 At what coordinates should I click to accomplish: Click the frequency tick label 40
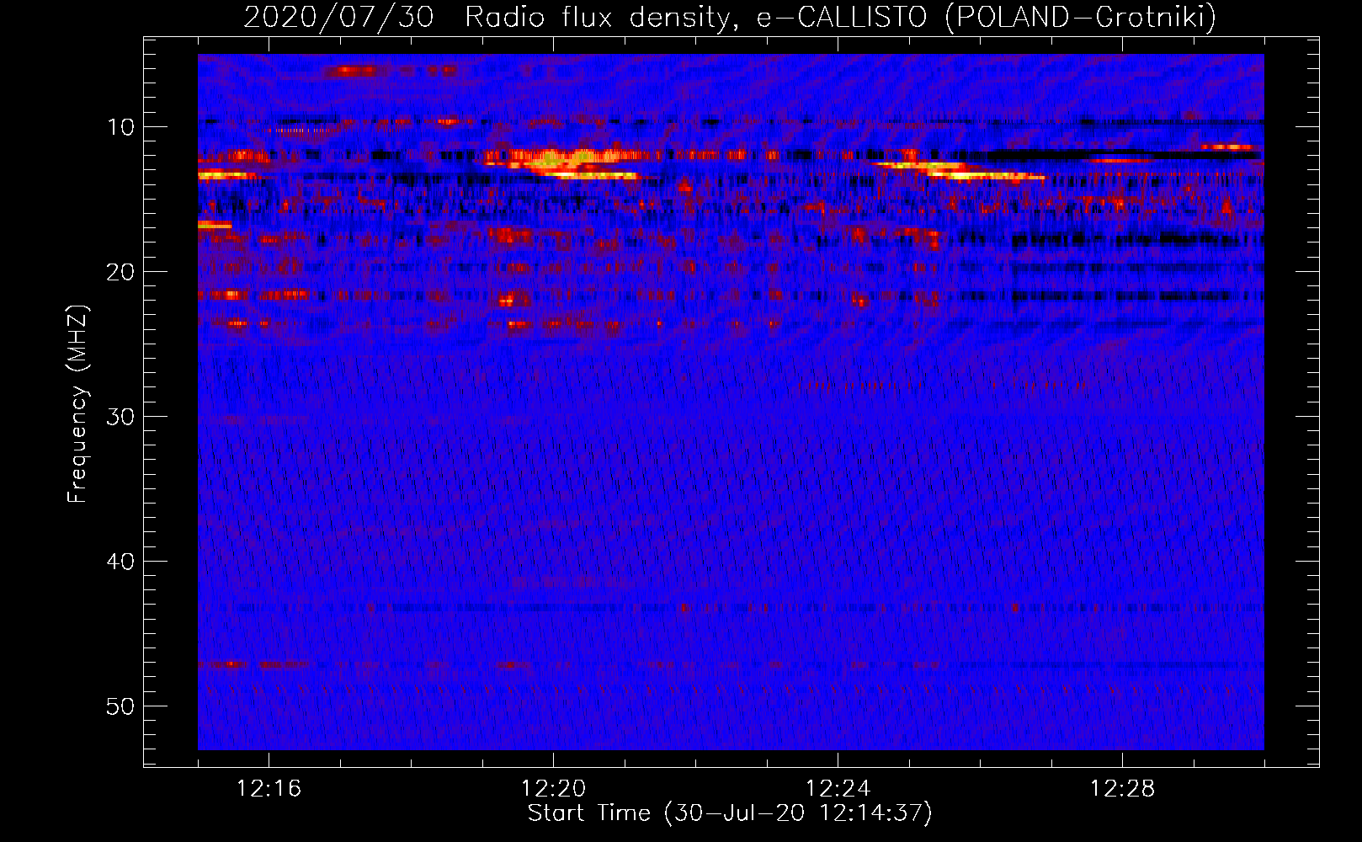pyautogui.click(x=121, y=562)
